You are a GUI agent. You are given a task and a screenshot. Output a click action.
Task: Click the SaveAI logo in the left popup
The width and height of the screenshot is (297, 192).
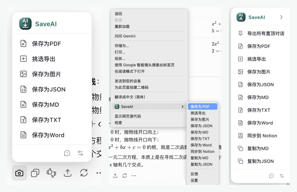point(25,24)
